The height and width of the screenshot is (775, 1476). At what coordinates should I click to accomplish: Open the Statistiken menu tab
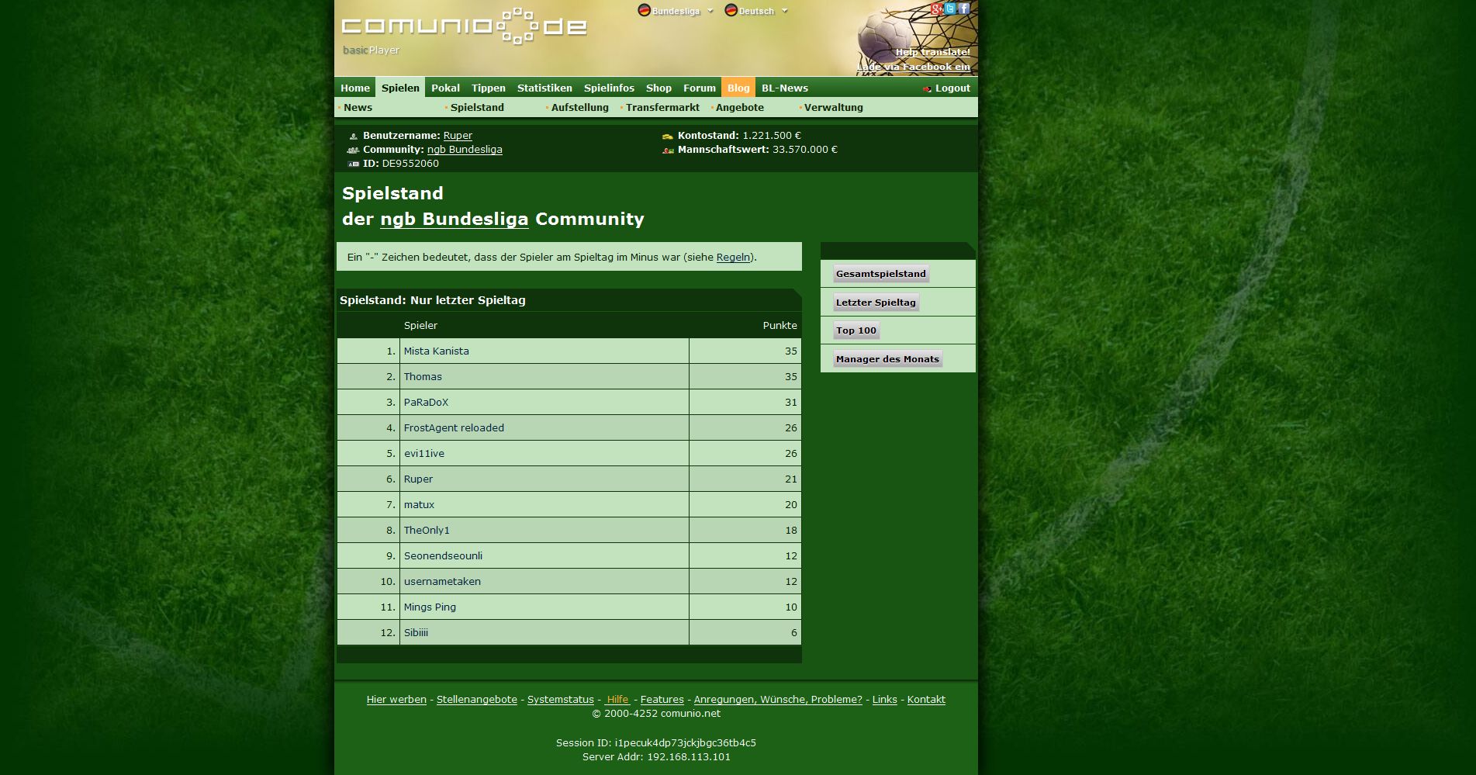point(544,88)
